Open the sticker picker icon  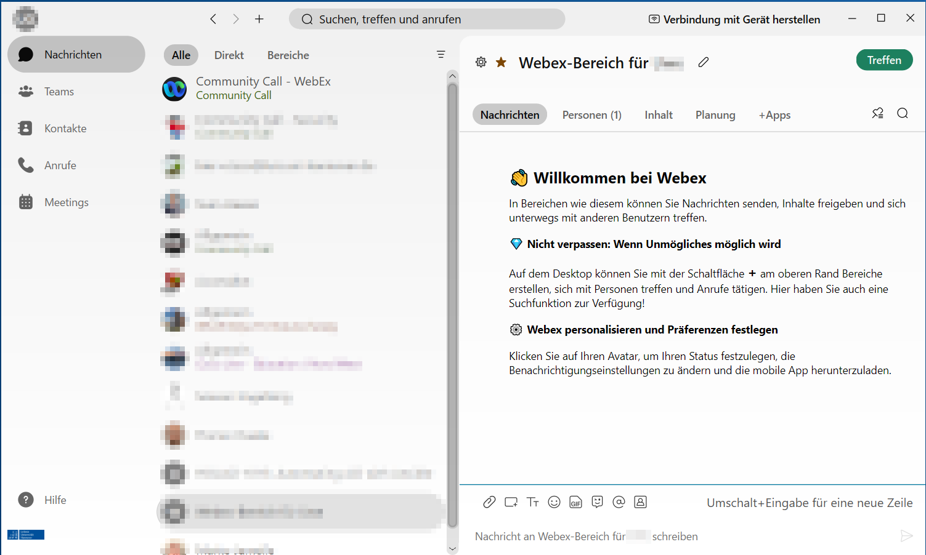point(597,502)
